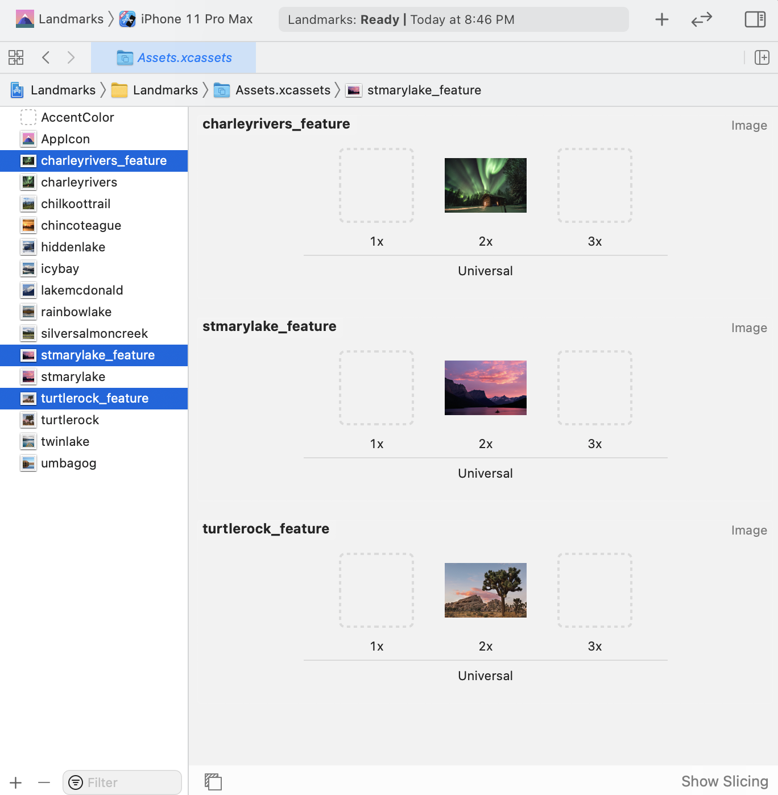Viewport: 778px width, 795px height.
Task: Open the code review arrows button
Action: point(701,20)
